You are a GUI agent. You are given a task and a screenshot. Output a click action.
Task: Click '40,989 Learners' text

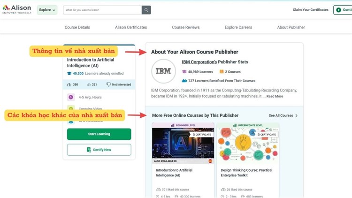click(200, 72)
